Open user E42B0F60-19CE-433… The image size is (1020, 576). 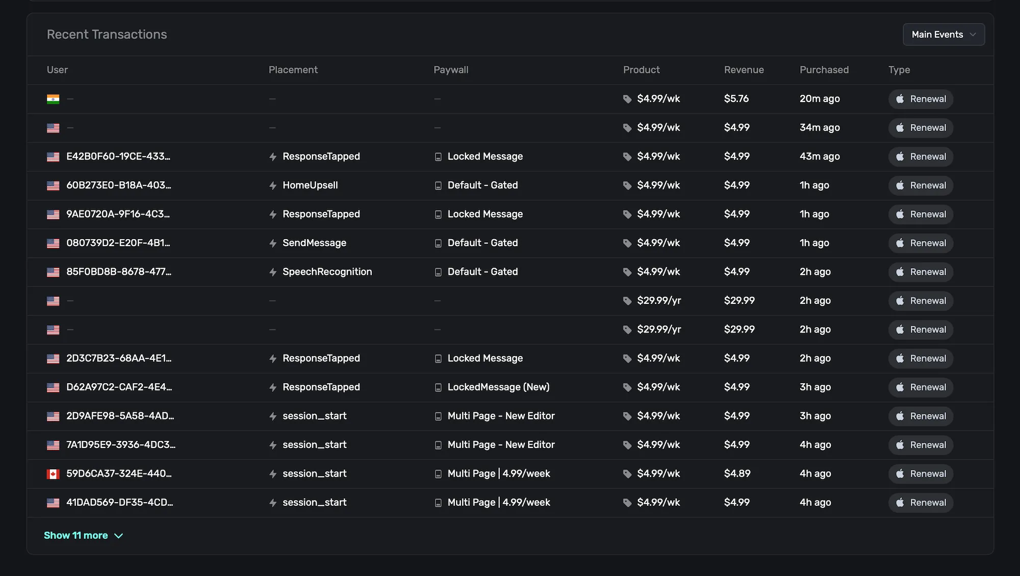[118, 156]
